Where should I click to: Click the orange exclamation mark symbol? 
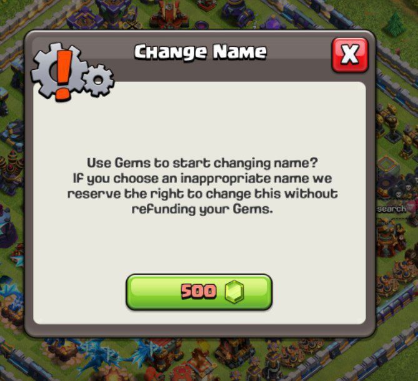tap(64, 76)
